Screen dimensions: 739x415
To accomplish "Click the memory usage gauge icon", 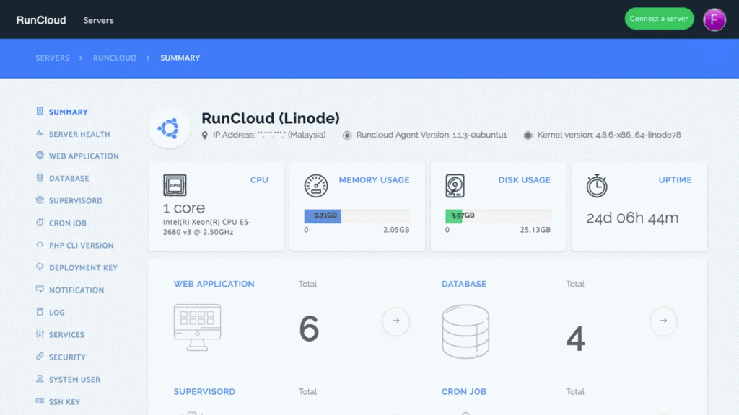I will [316, 185].
